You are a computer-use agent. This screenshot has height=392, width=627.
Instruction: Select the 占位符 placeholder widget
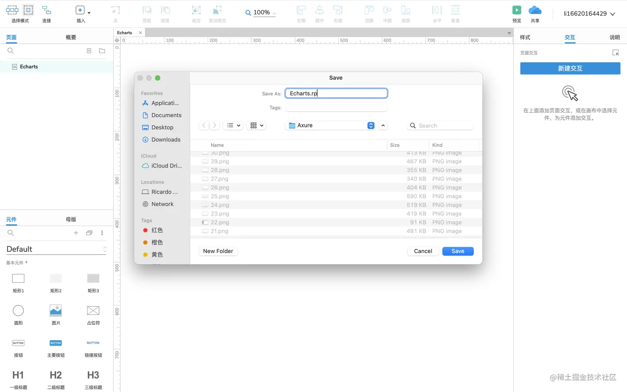coord(93,315)
